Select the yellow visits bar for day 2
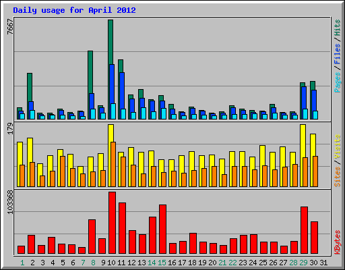The width and height of the screenshot is (345, 270). click(x=30, y=150)
